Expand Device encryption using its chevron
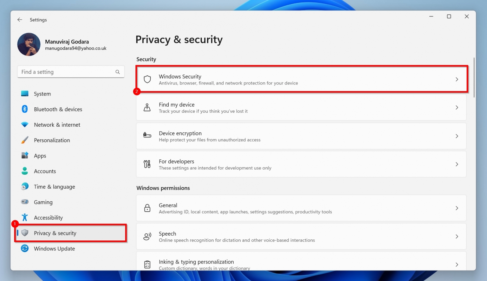This screenshot has height=281, width=487. (x=457, y=136)
